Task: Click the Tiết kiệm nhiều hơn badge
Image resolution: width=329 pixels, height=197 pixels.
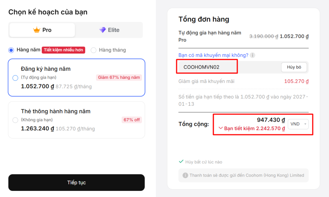Action: (63, 50)
